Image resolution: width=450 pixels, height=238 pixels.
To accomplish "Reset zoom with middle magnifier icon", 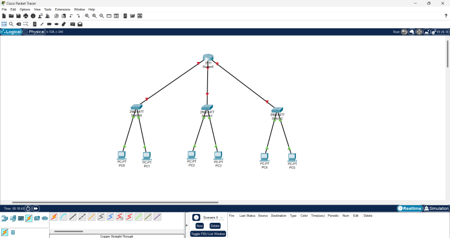I will pyautogui.click(x=94, y=16).
